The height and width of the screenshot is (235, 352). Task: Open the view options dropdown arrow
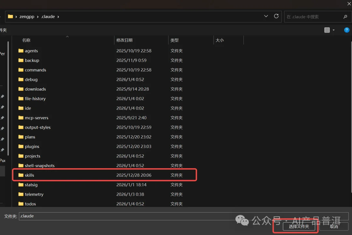(x=333, y=30)
